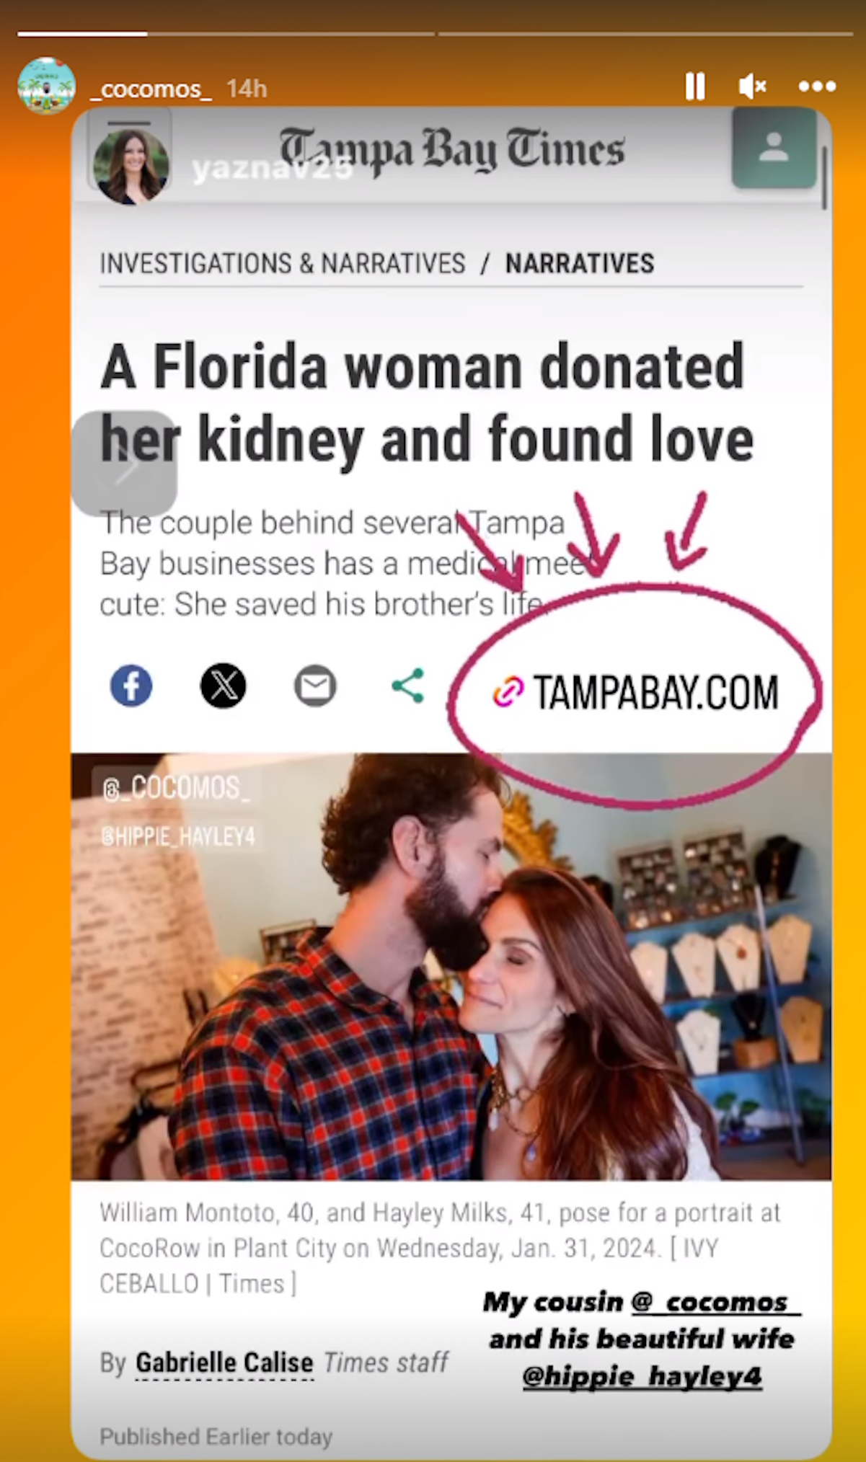The width and height of the screenshot is (866, 1462).
Task: Tap the @hippie_hayley4 mention in the caption
Action: click(642, 1375)
